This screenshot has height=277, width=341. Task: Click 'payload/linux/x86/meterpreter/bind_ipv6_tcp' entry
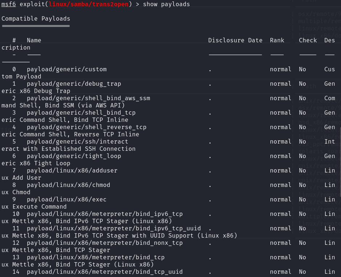point(105,214)
